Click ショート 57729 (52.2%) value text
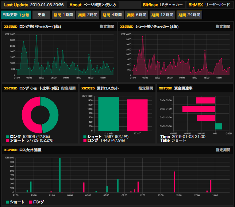 [x=32, y=140]
